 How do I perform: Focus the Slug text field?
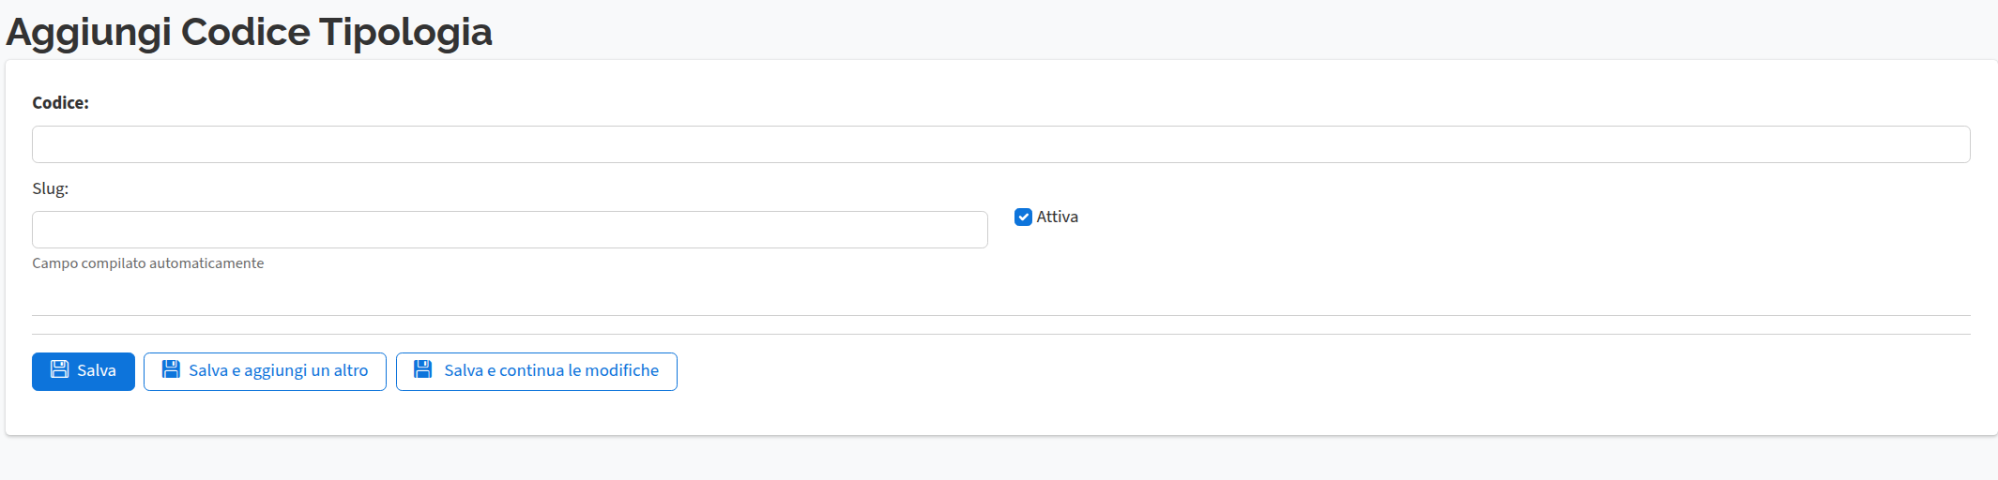510,230
